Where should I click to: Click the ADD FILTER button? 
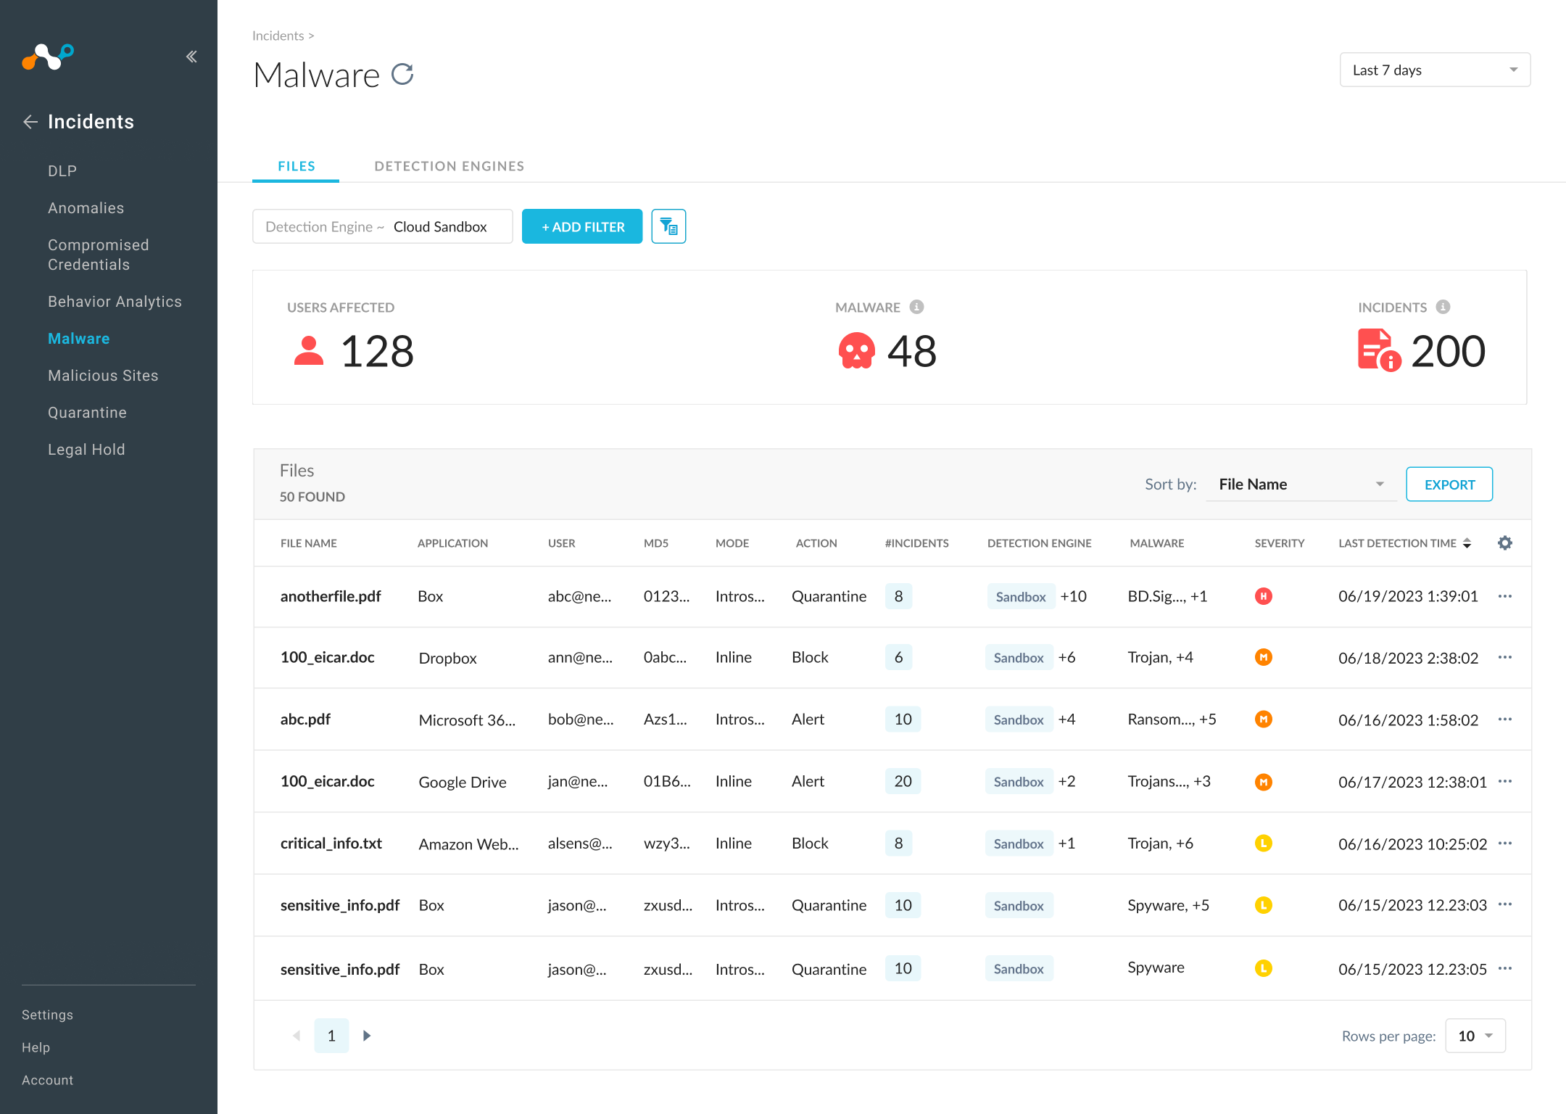click(x=581, y=226)
